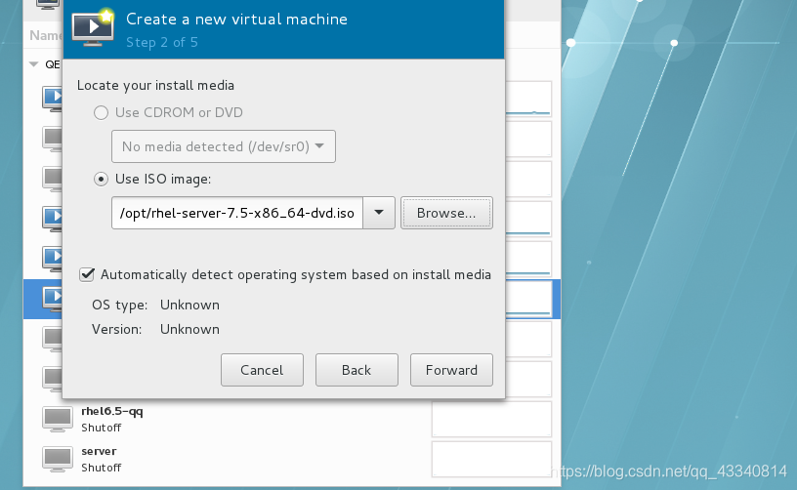Click the Forward button
Screen dimensions: 797x490
point(451,370)
